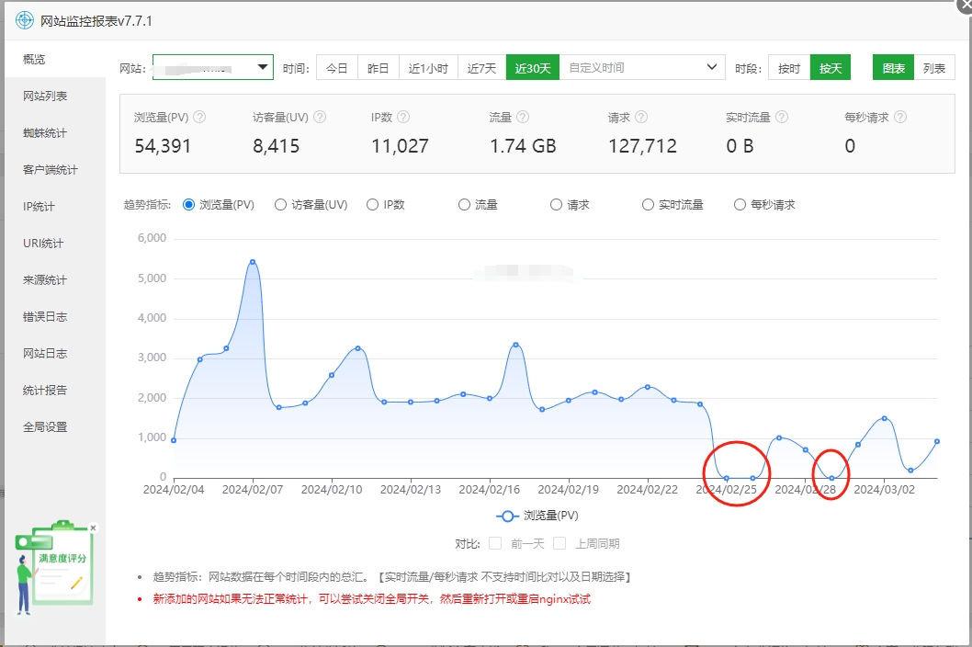The width and height of the screenshot is (972, 647).
Task: Open the IP统计 sidebar tab
Action: point(54,207)
